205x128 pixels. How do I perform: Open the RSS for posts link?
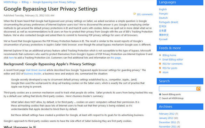click(x=170, y=68)
